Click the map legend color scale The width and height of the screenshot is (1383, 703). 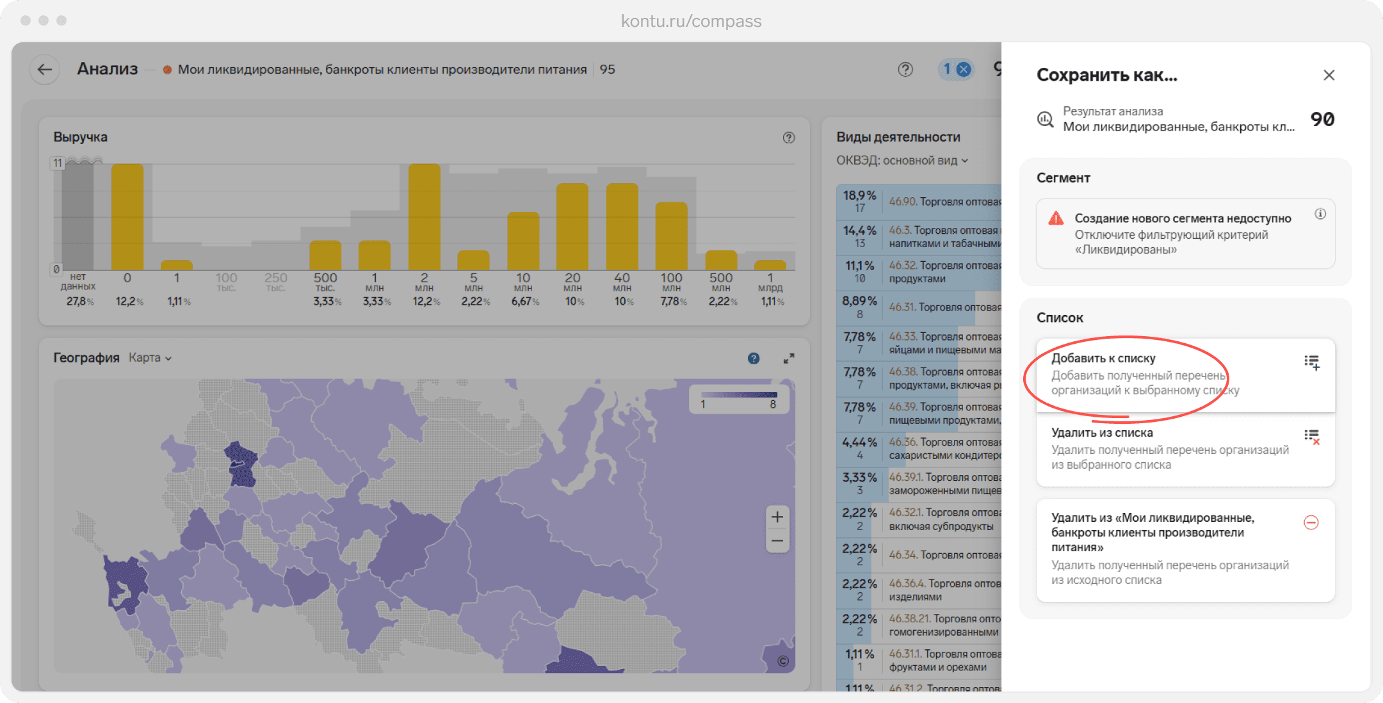coord(739,394)
